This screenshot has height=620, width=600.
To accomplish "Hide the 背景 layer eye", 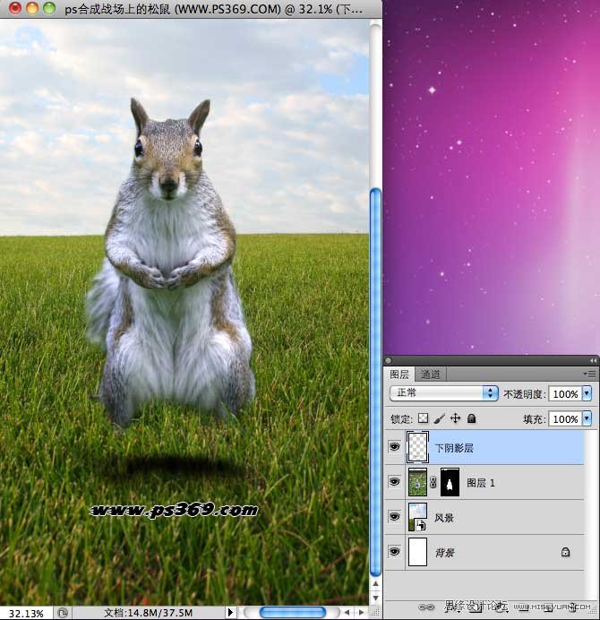I will [x=394, y=551].
